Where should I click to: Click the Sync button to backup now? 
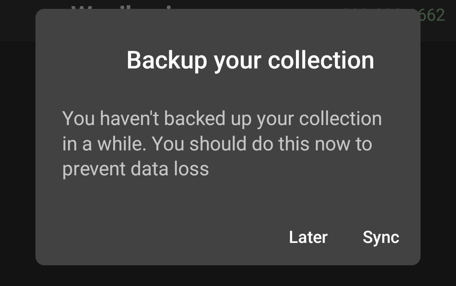(x=380, y=237)
